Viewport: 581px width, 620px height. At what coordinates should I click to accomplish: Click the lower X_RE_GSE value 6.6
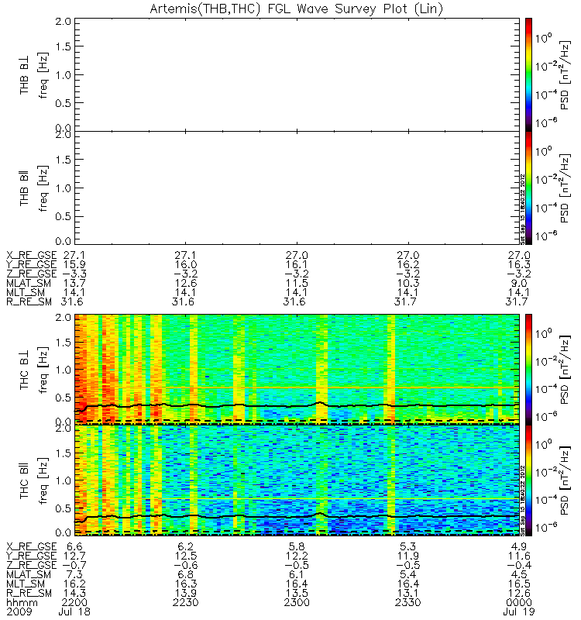point(74,546)
